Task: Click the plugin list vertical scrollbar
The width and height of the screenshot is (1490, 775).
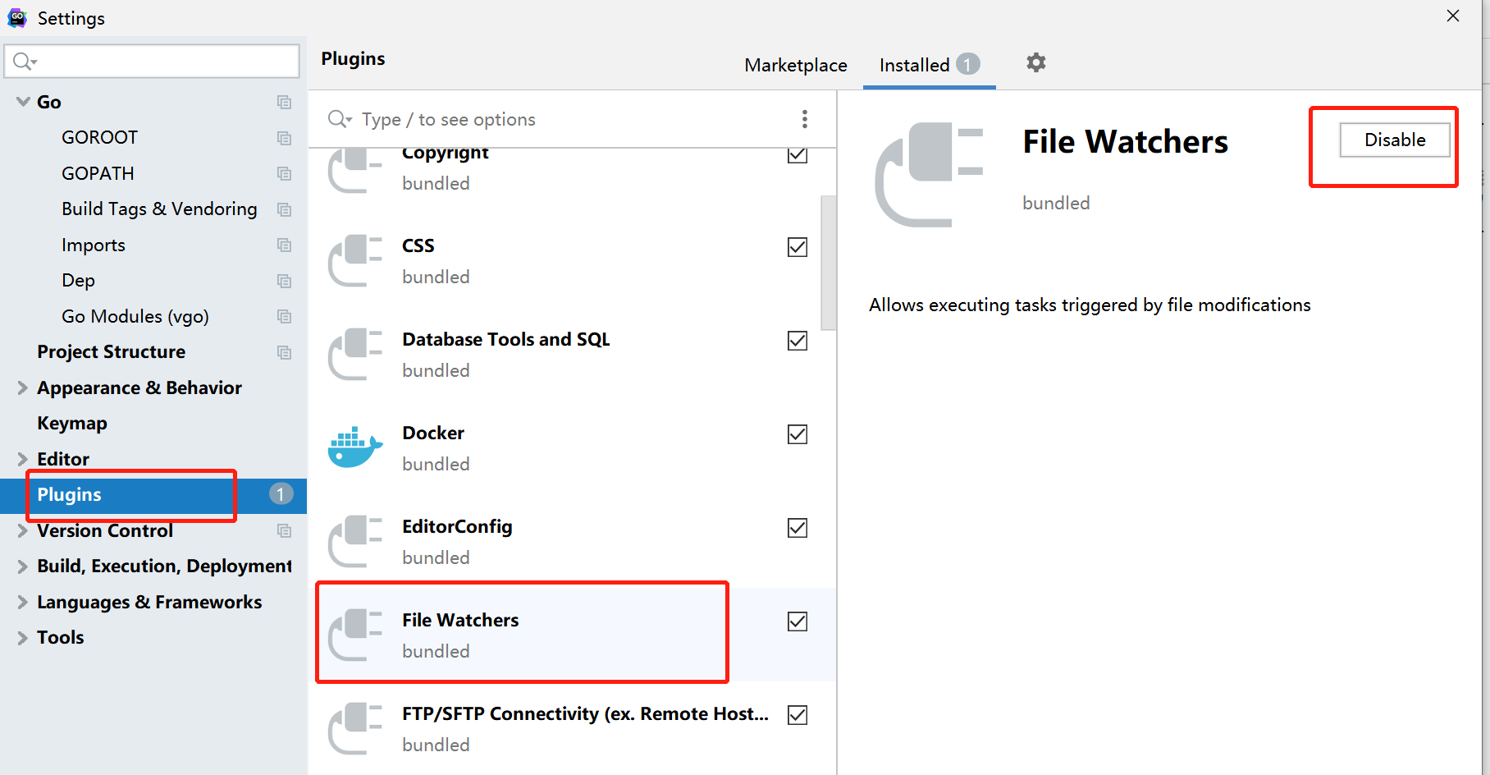Action: coord(828,263)
